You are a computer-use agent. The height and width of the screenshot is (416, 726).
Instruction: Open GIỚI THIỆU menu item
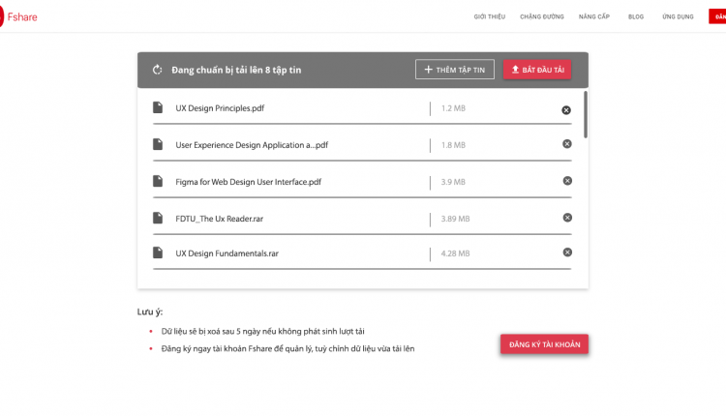pos(490,16)
